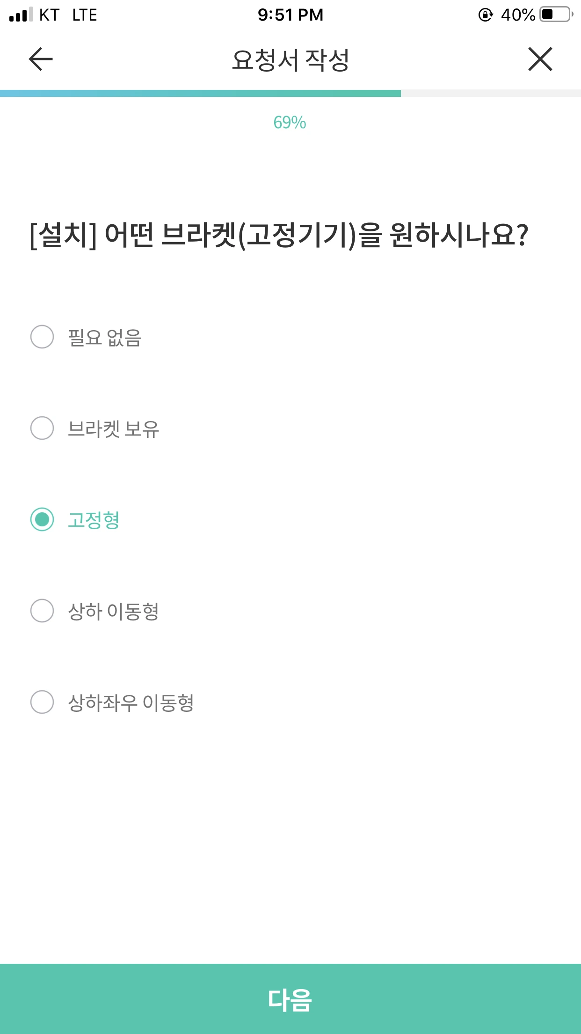Click the green progress bar

click(x=200, y=93)
